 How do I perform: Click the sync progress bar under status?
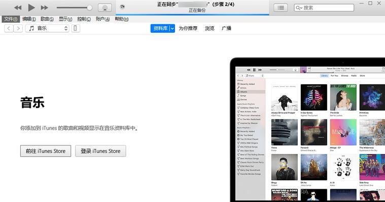(193, 15)
